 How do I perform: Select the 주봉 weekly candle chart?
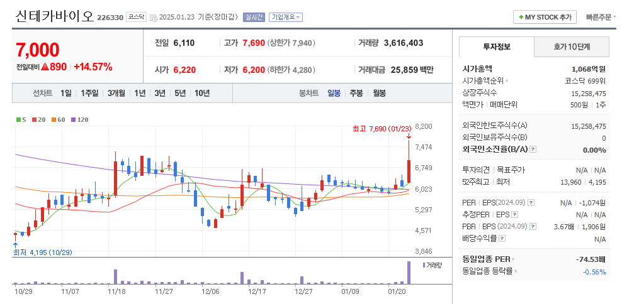point(356,94)
